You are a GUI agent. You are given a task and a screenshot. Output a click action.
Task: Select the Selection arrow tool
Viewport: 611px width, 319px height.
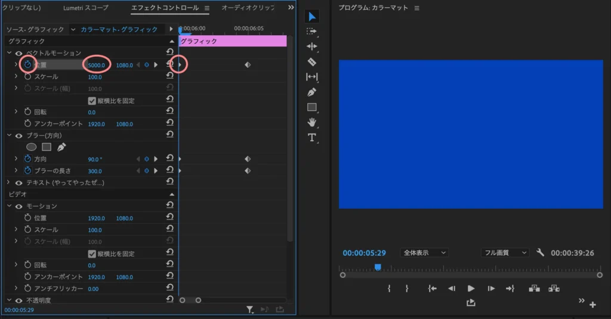coord(311,16)
